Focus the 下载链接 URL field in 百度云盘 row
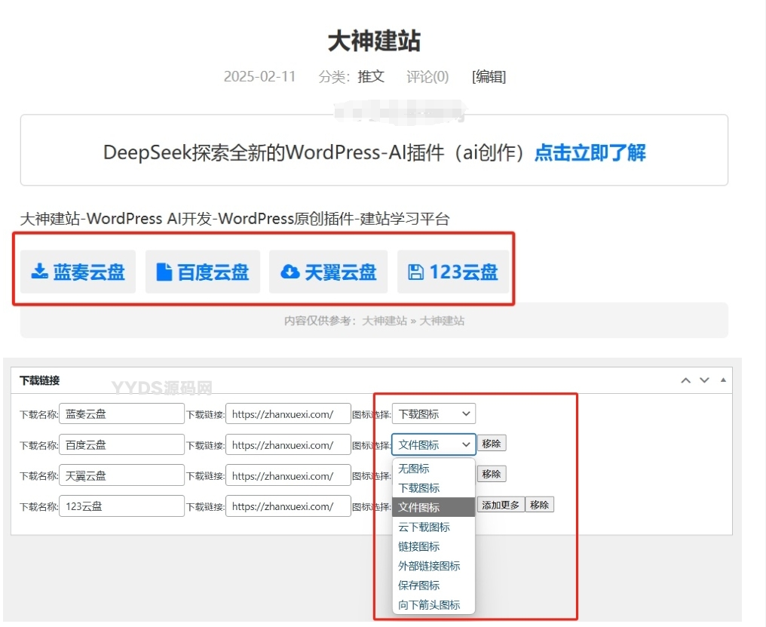766x627 pixels. point(288,444)
